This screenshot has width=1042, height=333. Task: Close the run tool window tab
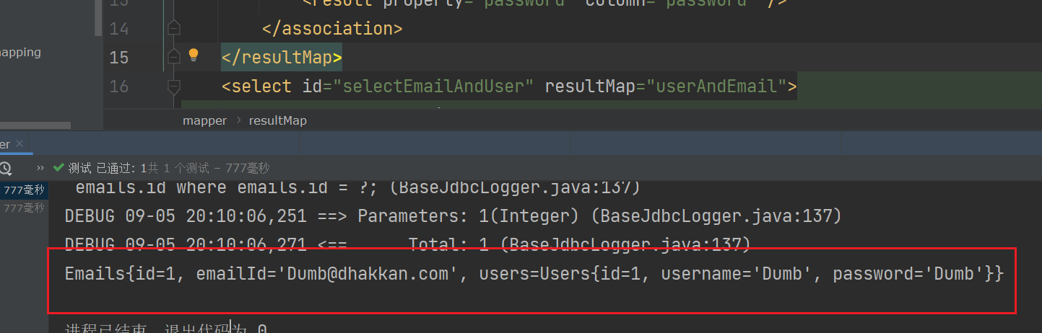point(19,144)
